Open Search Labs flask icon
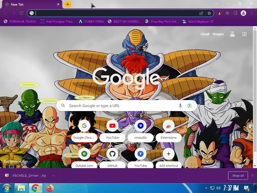Screen dimensions: 257x193 (x=232, y=34)
